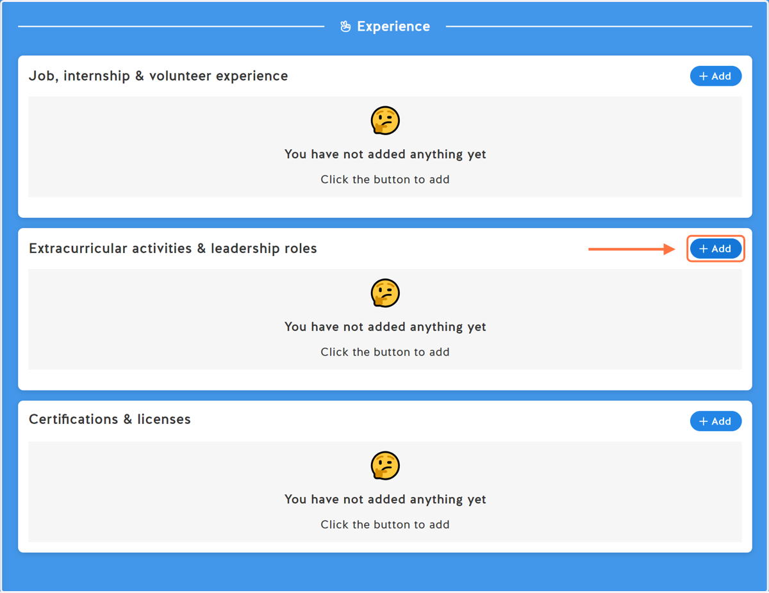Click the Certifications & licenses title
The width and height of the screenshot is (769, 593).
pyautogui.click(x=110, y=419)
